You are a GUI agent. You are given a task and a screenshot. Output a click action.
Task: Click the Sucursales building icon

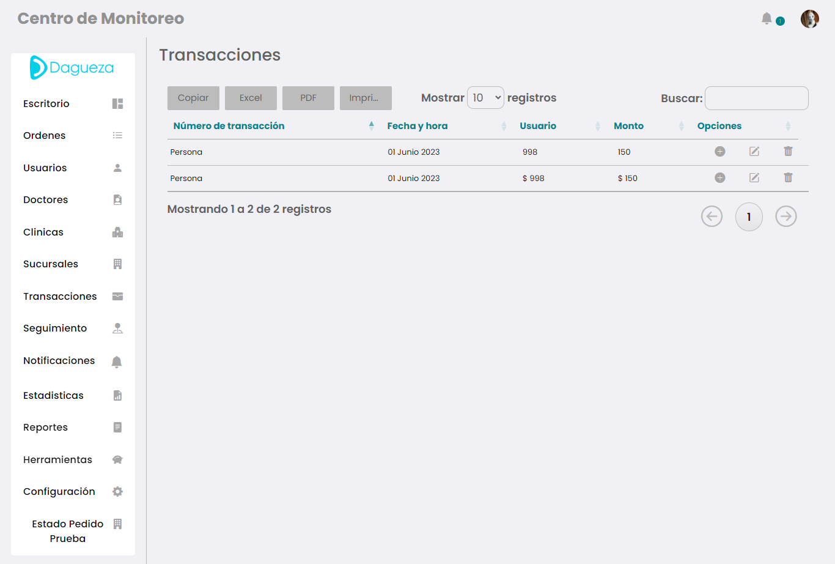[x=117, y=264]
